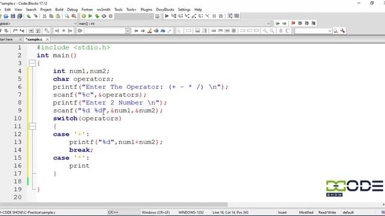Open the Debug menu
The height and width of the screenshot is (216, 385).
point(72,10)
